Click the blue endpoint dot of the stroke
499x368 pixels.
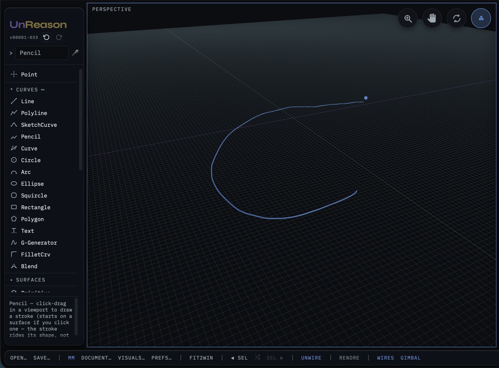366,98
